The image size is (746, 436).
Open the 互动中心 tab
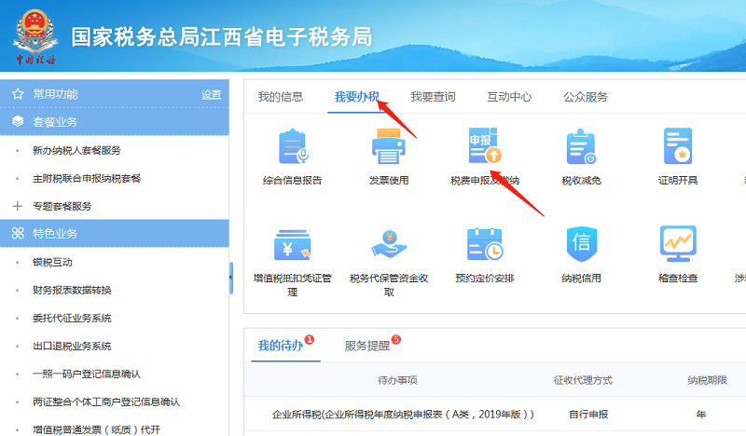(509, 97)
